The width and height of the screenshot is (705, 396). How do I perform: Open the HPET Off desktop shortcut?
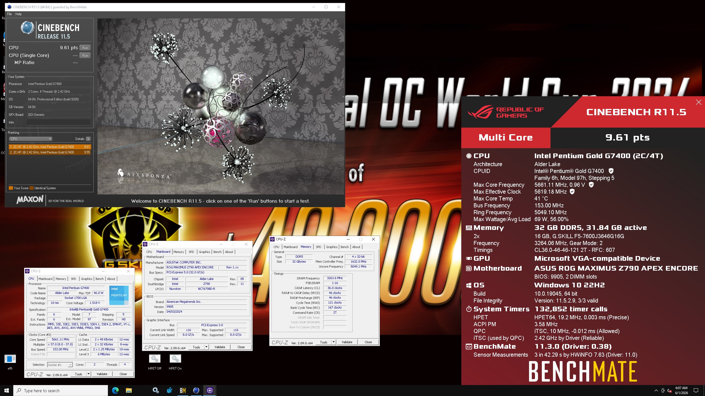click(x=154, y=361)
